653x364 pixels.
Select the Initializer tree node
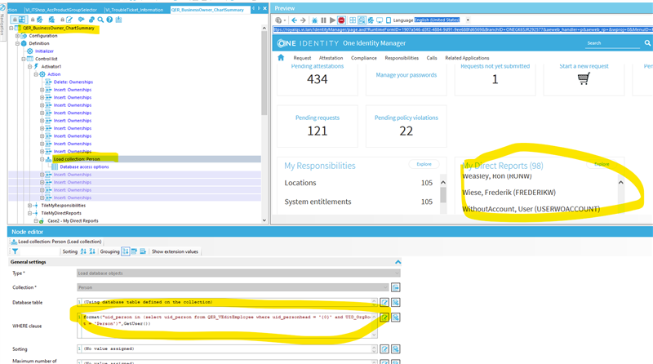[x=44, y=51]
